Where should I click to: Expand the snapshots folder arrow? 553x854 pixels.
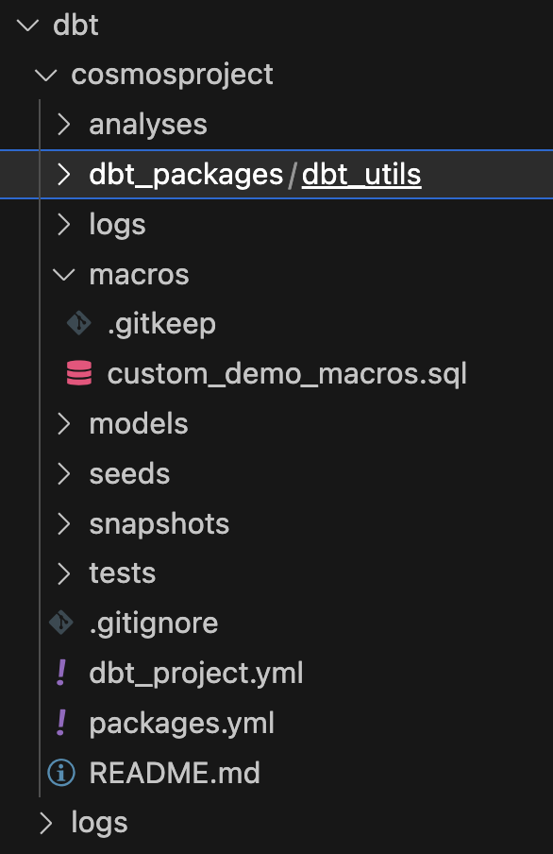point(63,524)
